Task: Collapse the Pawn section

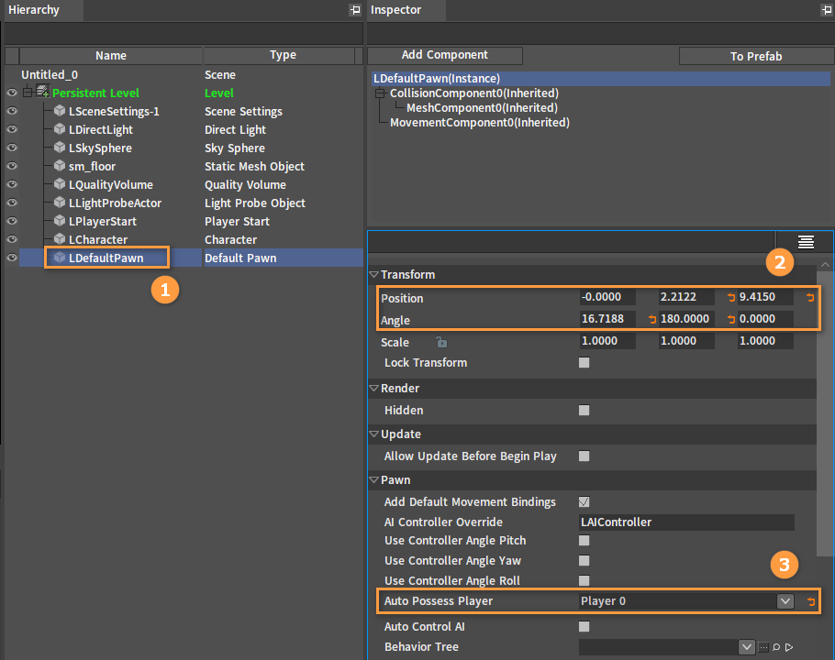Action: coord(373,479)
